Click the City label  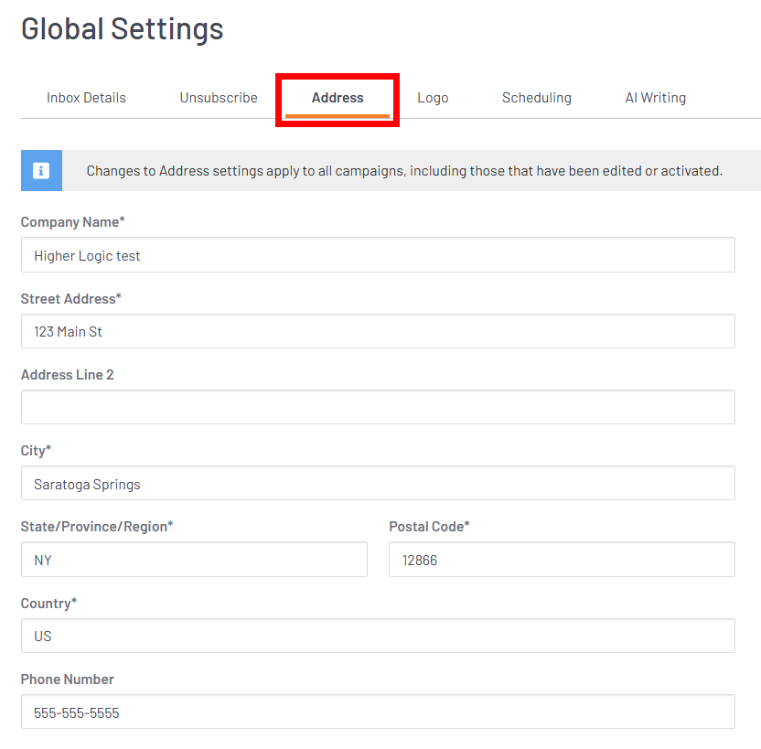point(36,451)
